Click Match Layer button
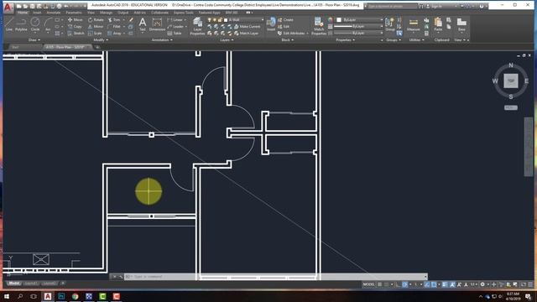This screenshot has height=302, width=537. click(247, 34)
